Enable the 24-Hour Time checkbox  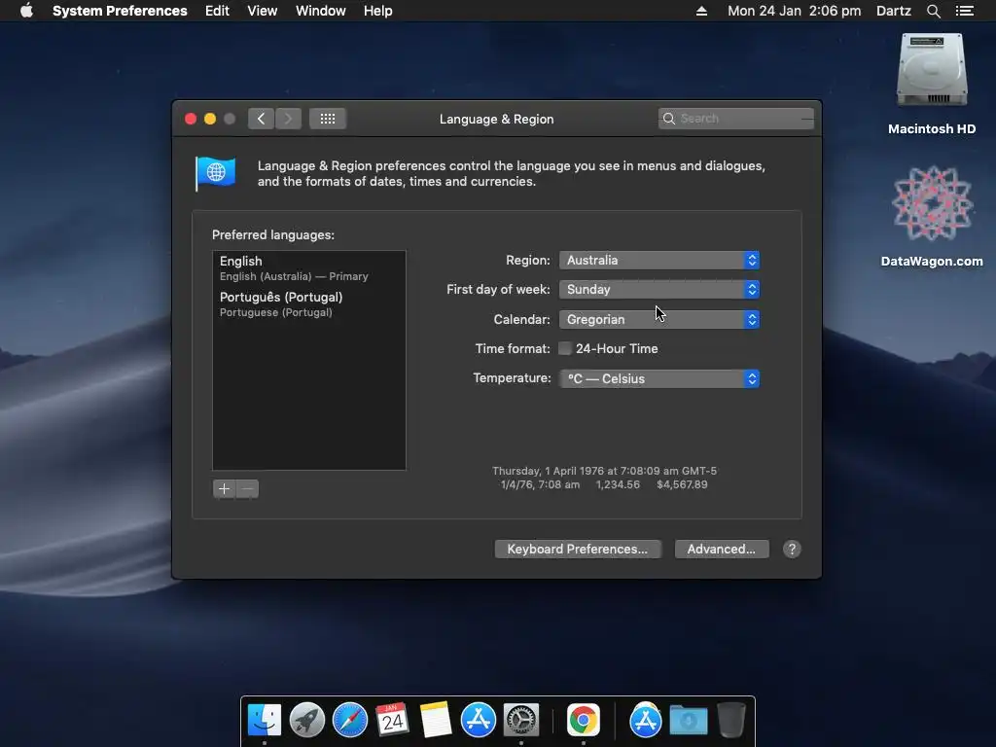click(565, 348)
